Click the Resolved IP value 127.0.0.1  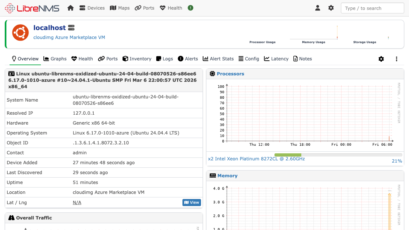point(84,113)
